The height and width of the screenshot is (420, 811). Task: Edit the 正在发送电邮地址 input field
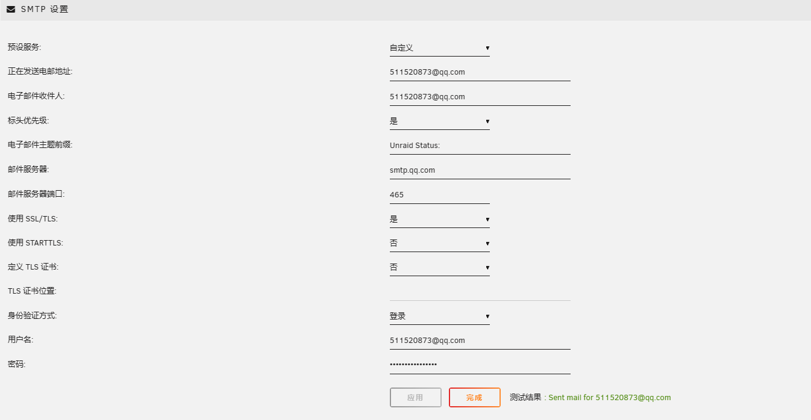tap(480, 72)
